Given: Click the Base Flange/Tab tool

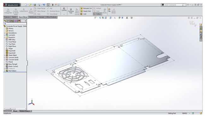Looking at the screenshot, I should click(8, 11).
